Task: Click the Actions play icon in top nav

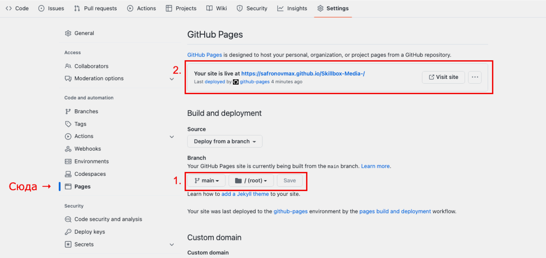Action: (x=130, y=8)
